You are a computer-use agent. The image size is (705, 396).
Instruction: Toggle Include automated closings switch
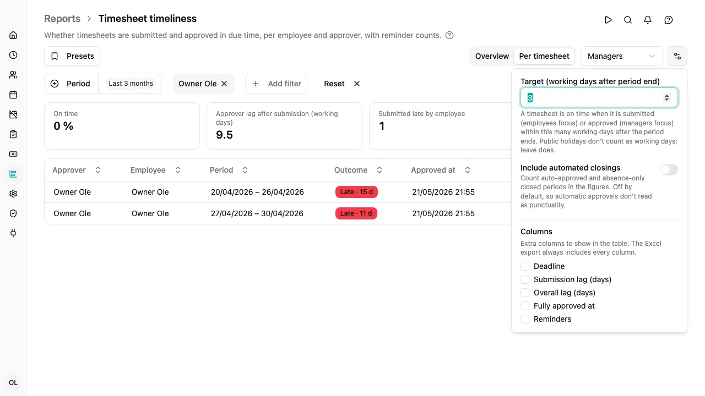[669, 169]
